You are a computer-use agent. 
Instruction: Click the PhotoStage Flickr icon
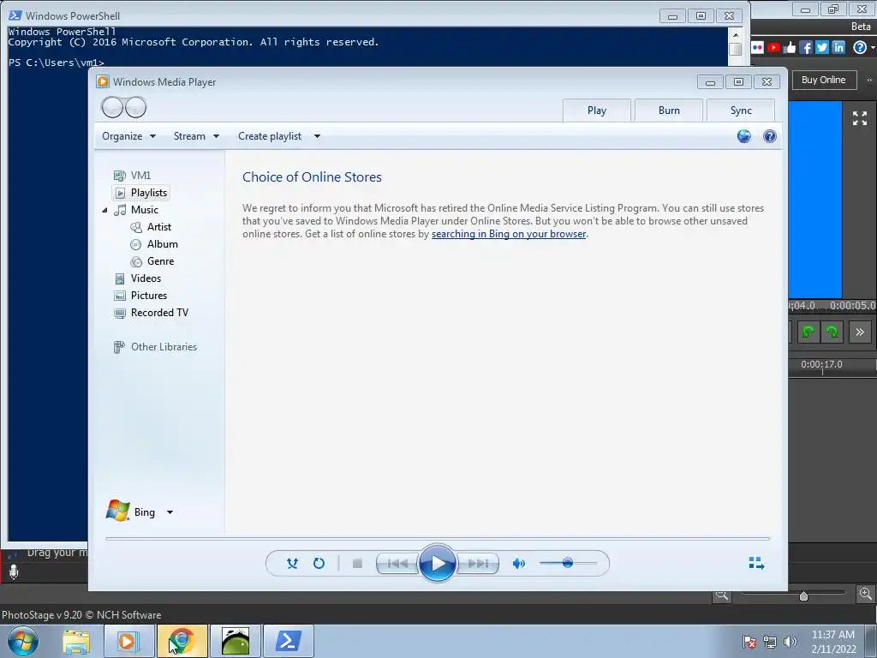point(757,48)
